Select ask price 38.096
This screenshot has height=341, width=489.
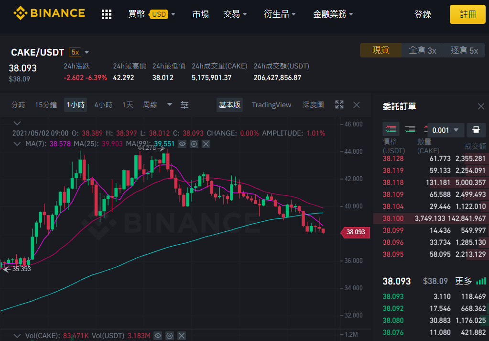point(393,242)
